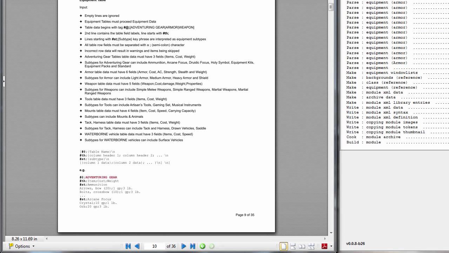This screenshot has width=449, height=253.
Task: Click the greyed next view arrow
Action: [212, 246]
